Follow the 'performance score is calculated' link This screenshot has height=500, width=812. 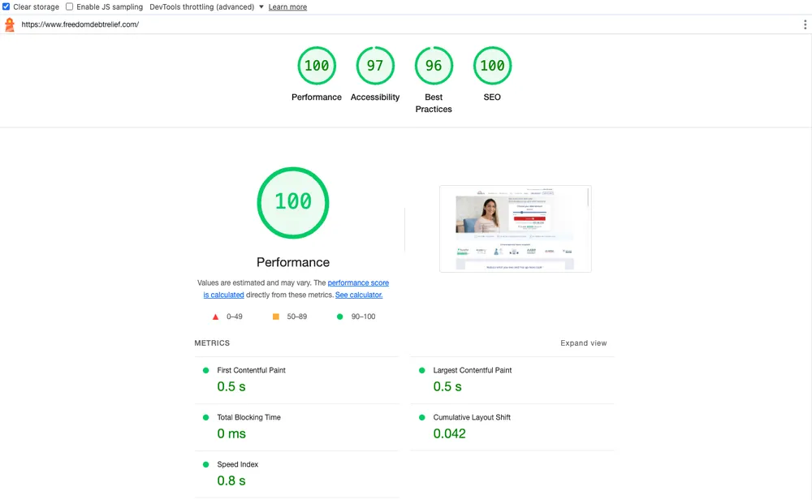[296, 289]
